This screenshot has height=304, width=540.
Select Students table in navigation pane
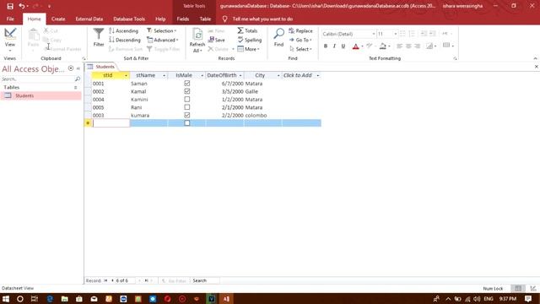(41, 95)
